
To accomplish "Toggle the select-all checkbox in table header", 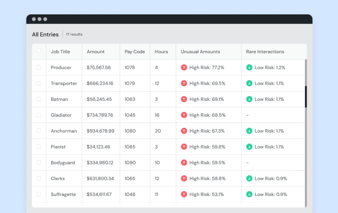I will [38, 52].
